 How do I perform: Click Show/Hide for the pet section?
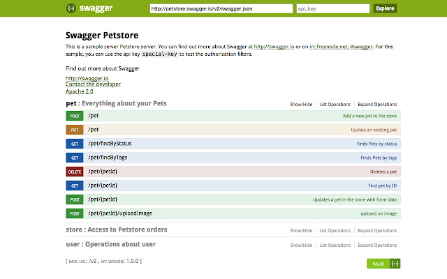[301, 104]
